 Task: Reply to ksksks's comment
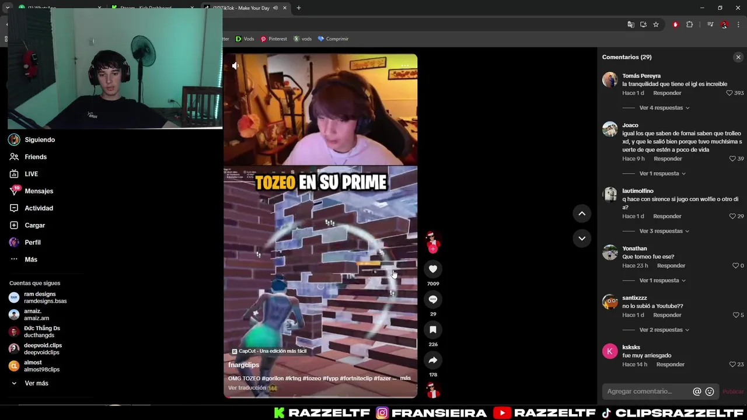671,365
